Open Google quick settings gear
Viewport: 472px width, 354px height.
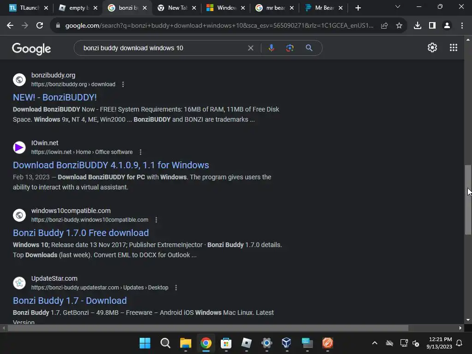(432, 47)
